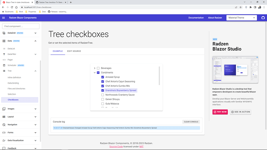Screen dimensions: 267x150
Task: Open the GitHub icon in the header
Action: click(263, 18)
